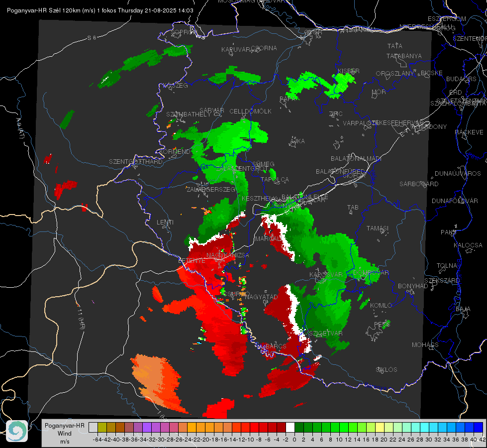Viewport: 487px width, 448px height.
Task: Click the cyan swatch between 28 and 30
Action: pyautogui.click(x=425, y=427)
